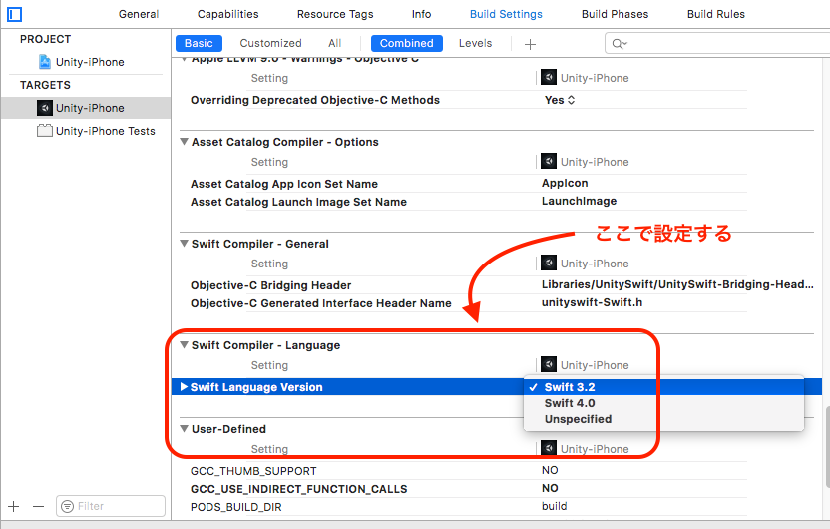The image size is (830, 529).
Task: Select the Unity-iPhone target
Action: [86, 108]
